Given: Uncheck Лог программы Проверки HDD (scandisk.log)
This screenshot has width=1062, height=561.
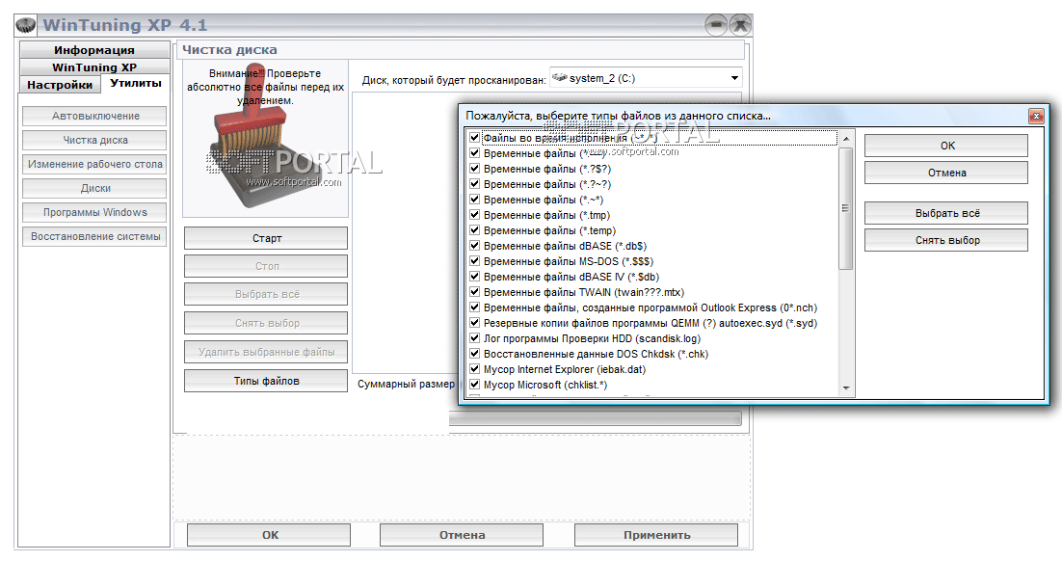Looking at the screenshot, I should pyautogui.click(x=474, y=338).
